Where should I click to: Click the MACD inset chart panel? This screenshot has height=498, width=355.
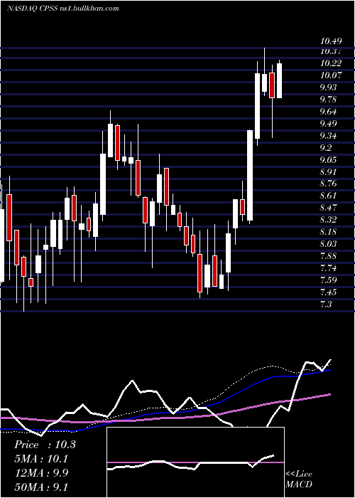tap(195, 462)
